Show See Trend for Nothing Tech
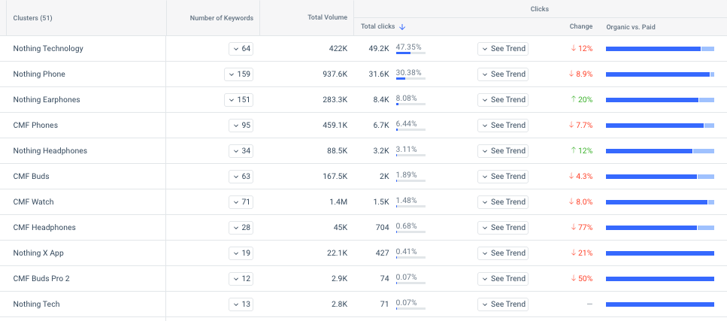Screen dimensions: 727x321 [x=503, y=304]
